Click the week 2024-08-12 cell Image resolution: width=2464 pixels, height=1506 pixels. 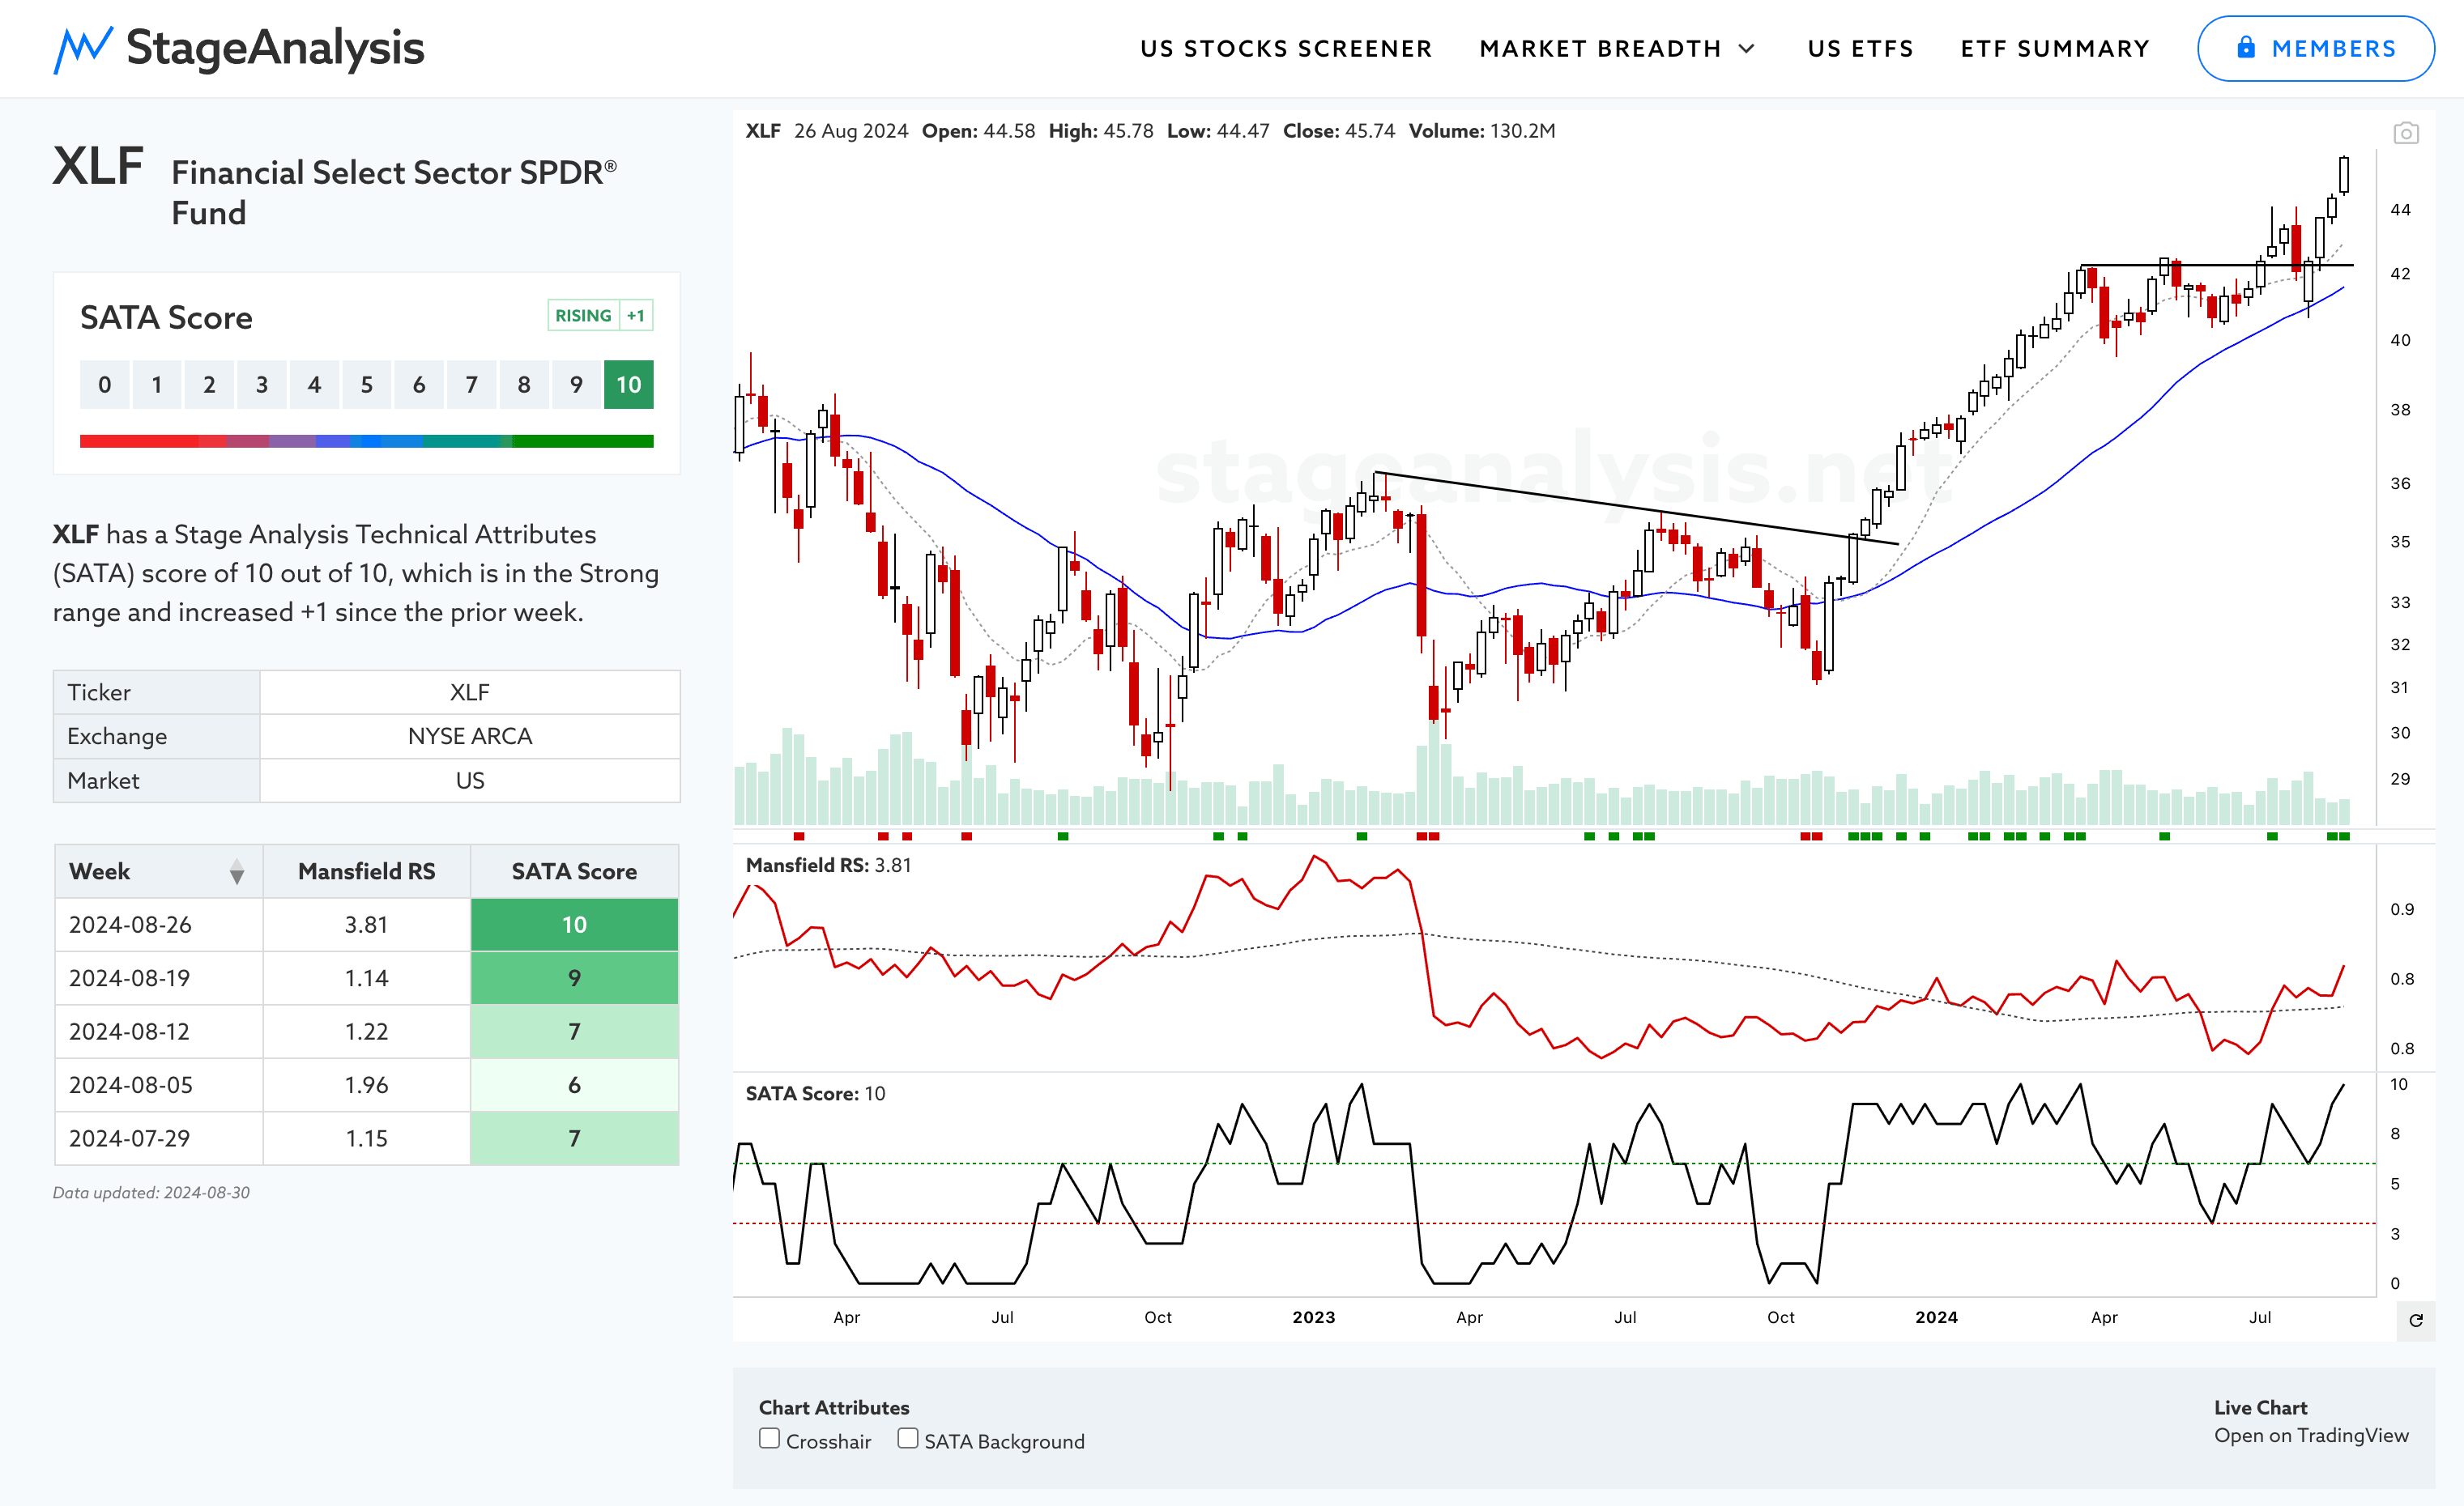click(159, 1032)
